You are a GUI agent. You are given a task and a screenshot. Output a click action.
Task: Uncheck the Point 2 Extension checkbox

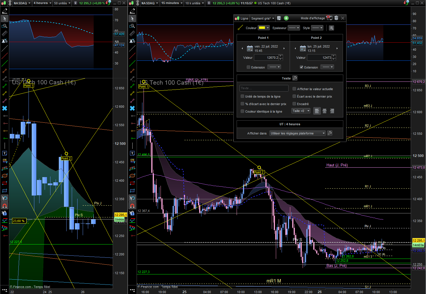[x=301, y=67]
